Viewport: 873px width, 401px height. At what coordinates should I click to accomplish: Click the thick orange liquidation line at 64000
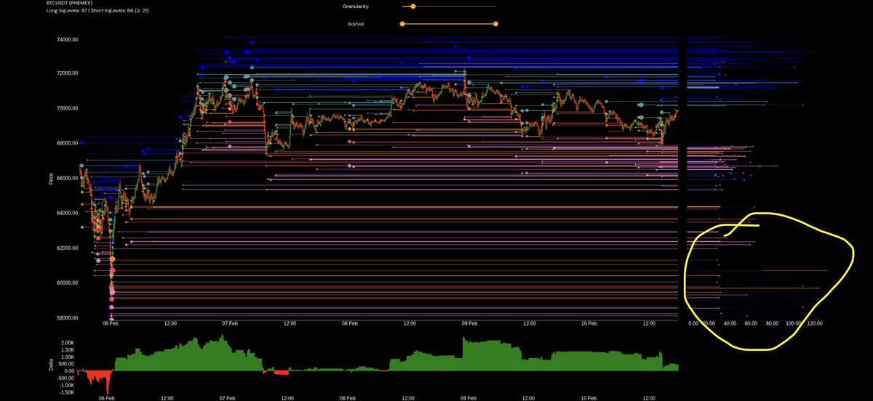point(404,207)
